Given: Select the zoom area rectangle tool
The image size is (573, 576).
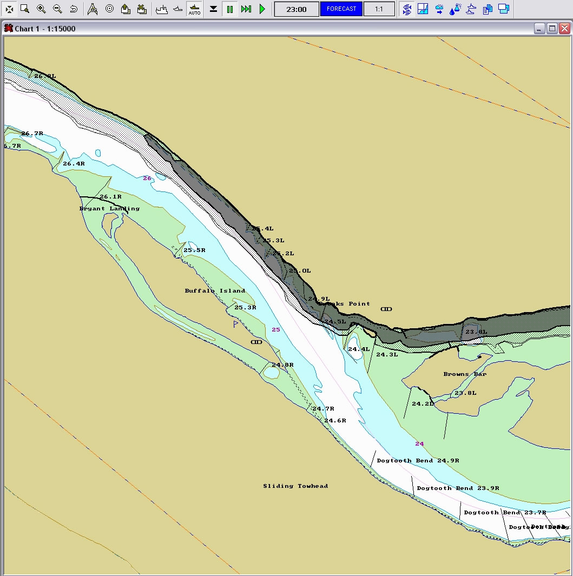Looking at the screenshot, I should point(25,9).
